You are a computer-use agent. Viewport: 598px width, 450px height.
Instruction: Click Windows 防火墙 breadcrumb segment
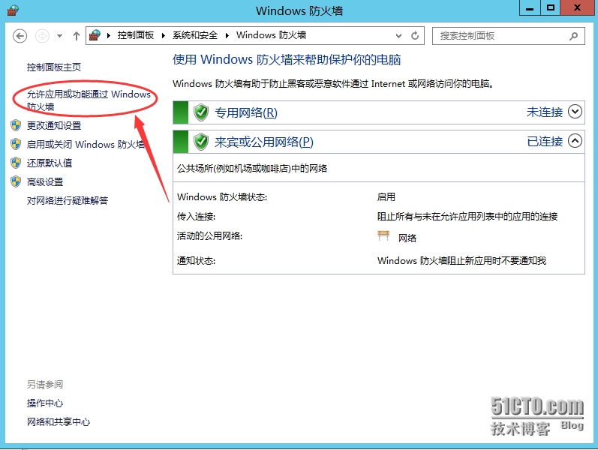coord(271,35)
